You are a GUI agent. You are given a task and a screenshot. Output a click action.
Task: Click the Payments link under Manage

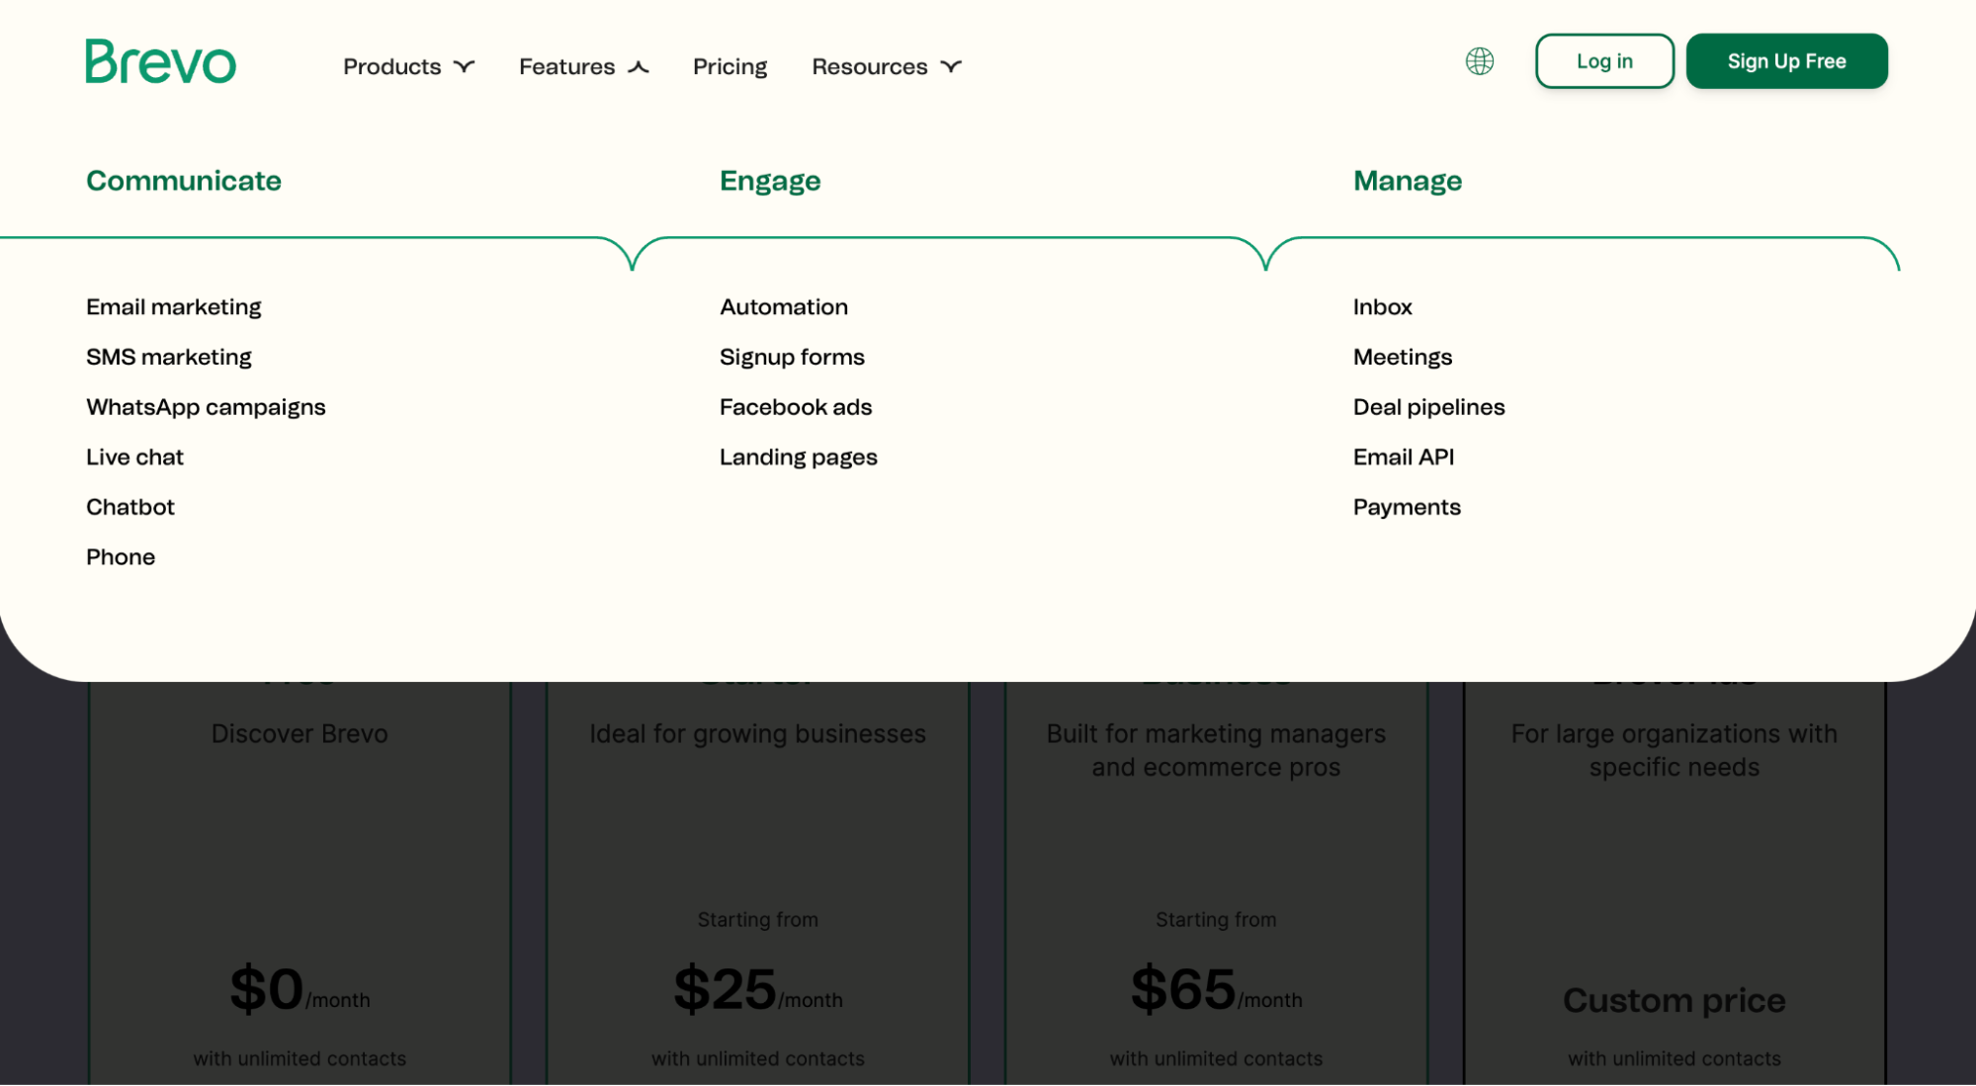tap(1406, 507)
